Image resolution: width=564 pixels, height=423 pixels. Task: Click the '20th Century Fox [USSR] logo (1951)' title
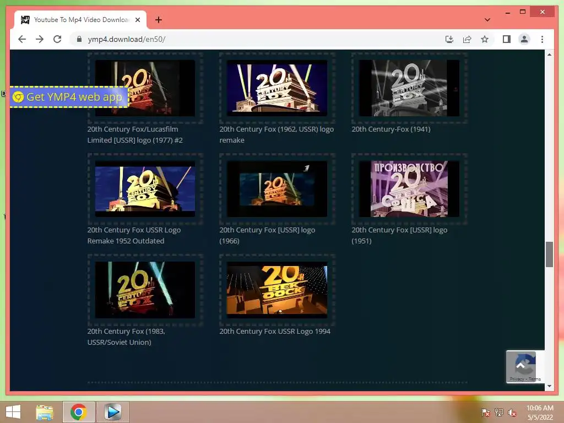point(399,235)
